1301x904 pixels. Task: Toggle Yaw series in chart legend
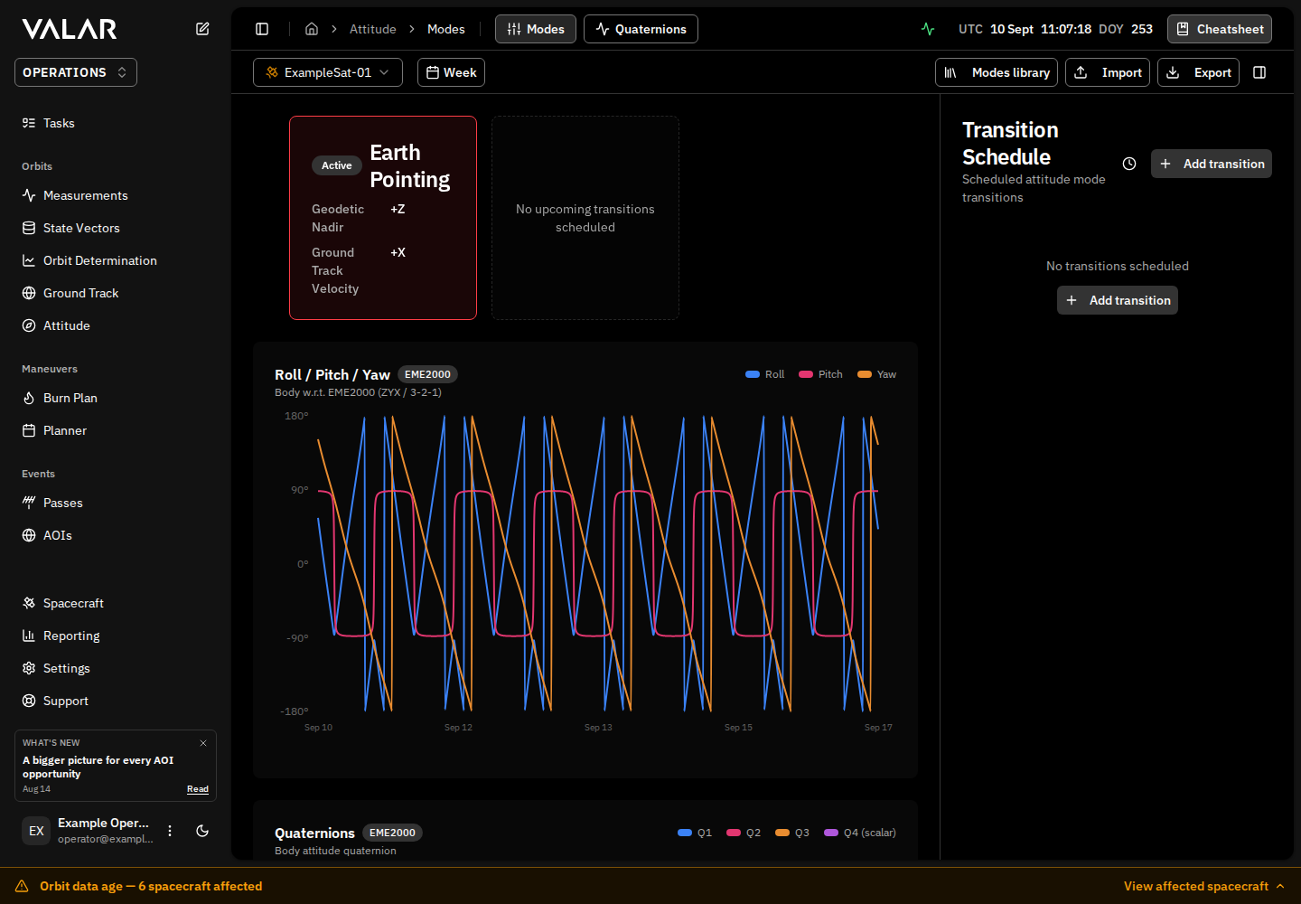pyautogui.click(x=877, y=374)
